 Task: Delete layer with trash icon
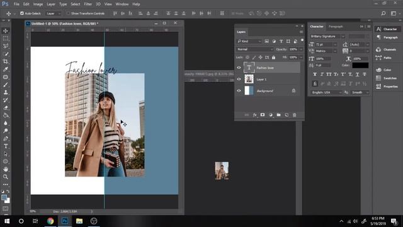[x=295, y=115]
